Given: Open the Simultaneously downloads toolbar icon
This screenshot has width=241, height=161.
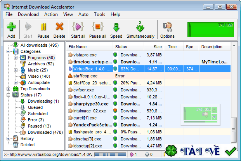Looking at the screenshot, I should point(140,30).
